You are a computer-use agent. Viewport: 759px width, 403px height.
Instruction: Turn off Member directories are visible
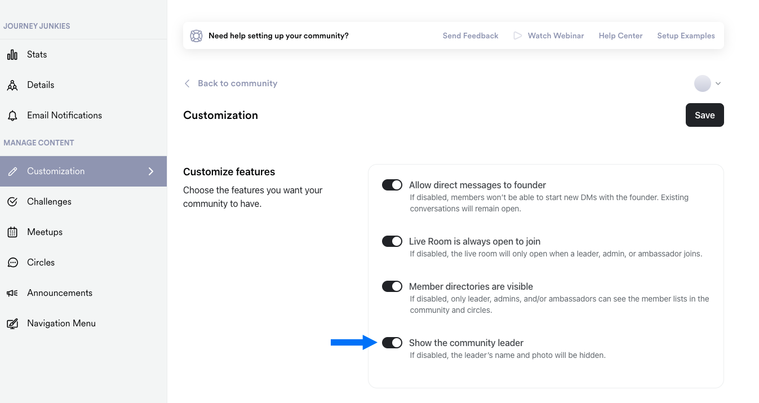(x=392, y=286)
